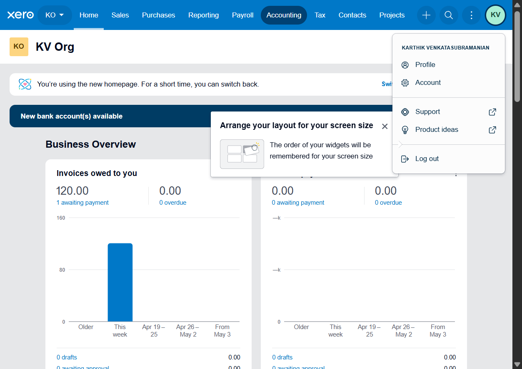Open the invoices 0 overdue link
The image size is (522, 369).
[173, 203]
